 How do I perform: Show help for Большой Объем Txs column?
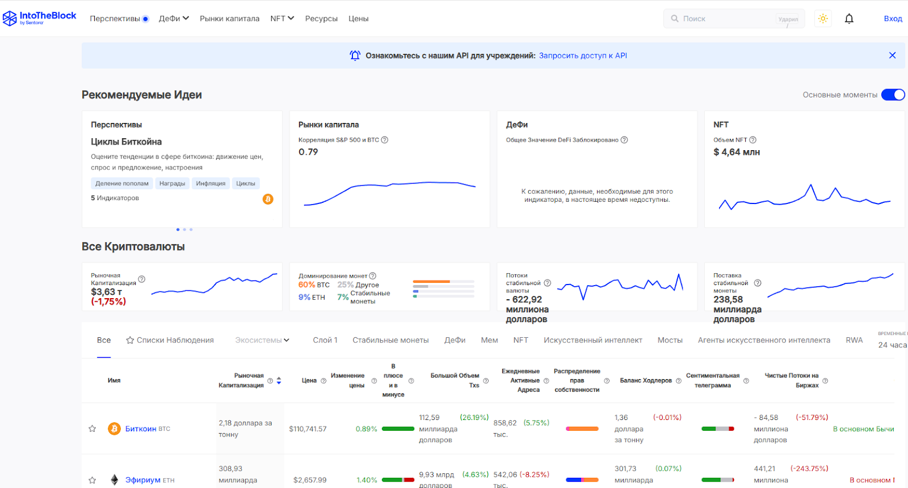click(486, 381)
